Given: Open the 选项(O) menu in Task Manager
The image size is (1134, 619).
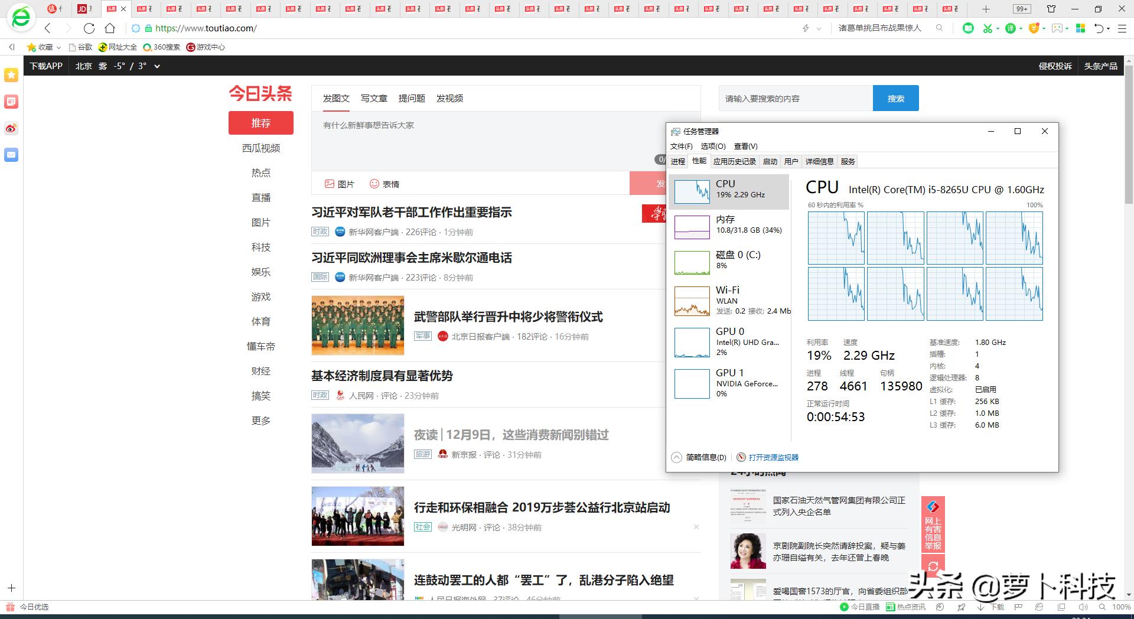Looking at the screenshot, I should [713, 146].
